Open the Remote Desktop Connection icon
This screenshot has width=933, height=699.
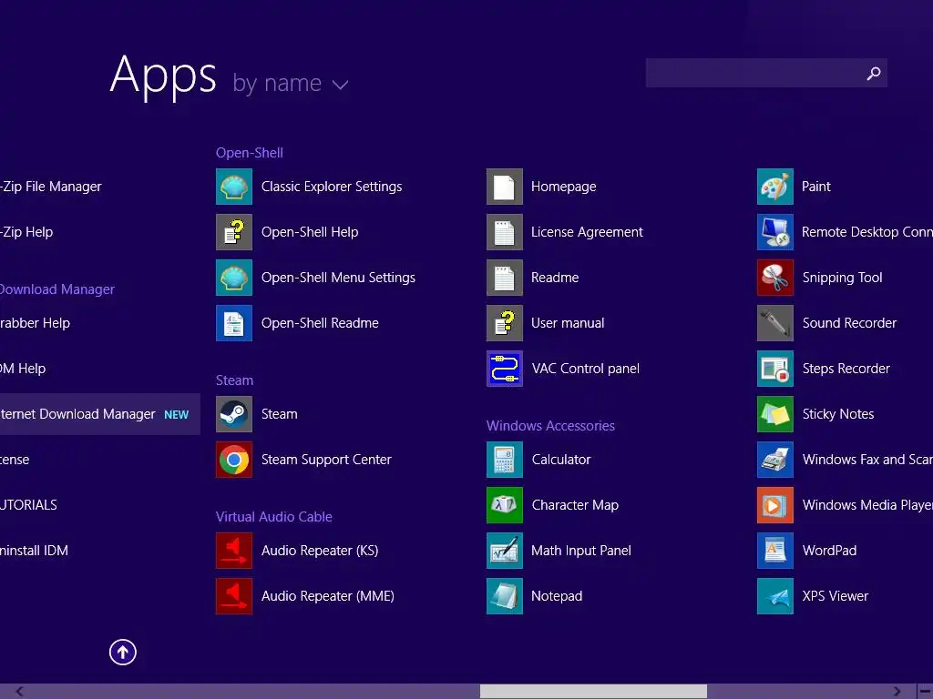click(x=775, y=232)
